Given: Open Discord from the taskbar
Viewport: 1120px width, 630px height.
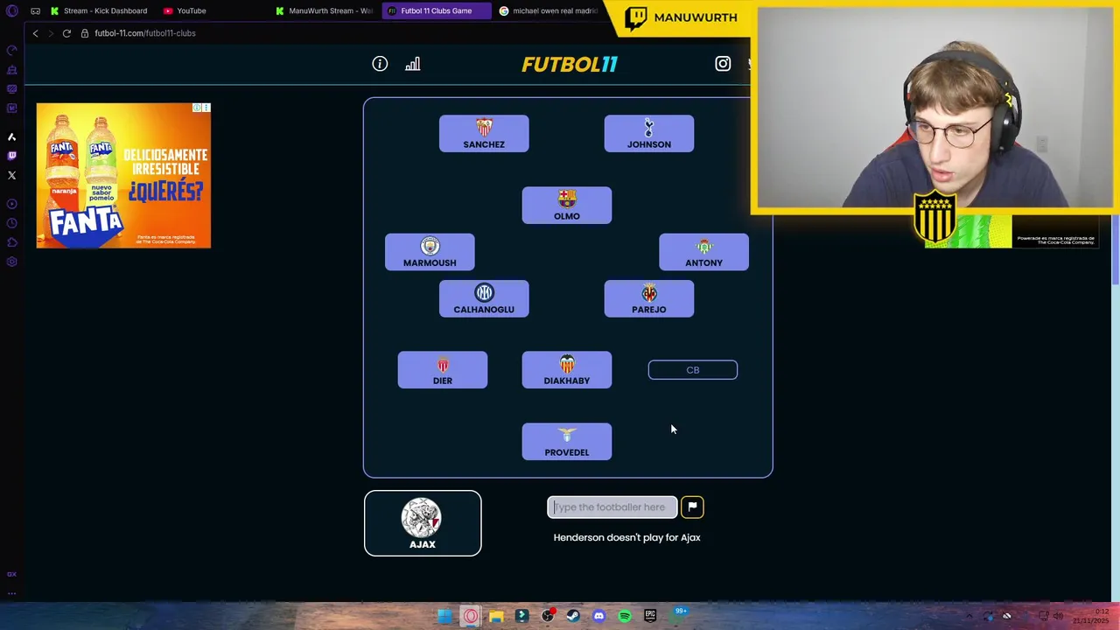Looking at the screenshot, I should (x=598, y=616).
